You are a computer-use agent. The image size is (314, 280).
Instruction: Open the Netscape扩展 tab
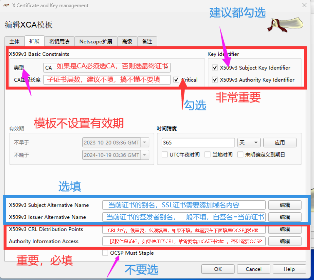pyautogui.click(x=96, y=41)
